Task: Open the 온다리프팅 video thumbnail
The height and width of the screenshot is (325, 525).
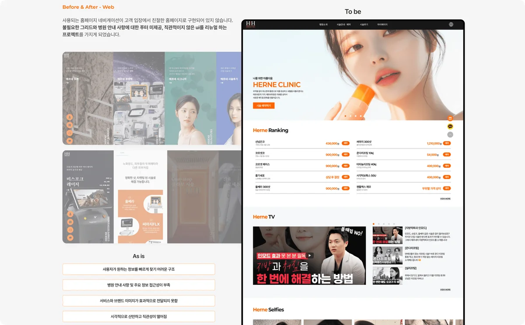Action: click(x=387, y=256)
